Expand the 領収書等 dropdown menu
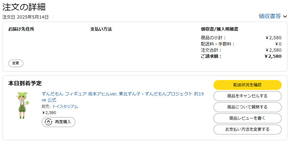 (x=273, y=16)
